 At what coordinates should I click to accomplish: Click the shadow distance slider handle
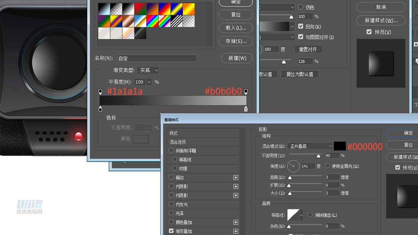(x=290, y=177)
